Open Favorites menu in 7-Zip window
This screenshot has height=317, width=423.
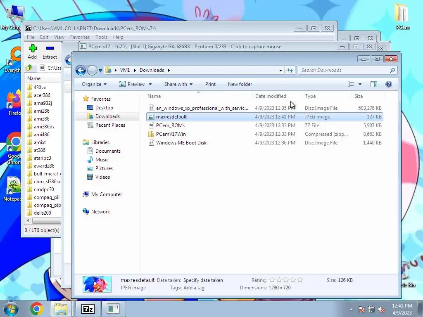pos(80,37)
